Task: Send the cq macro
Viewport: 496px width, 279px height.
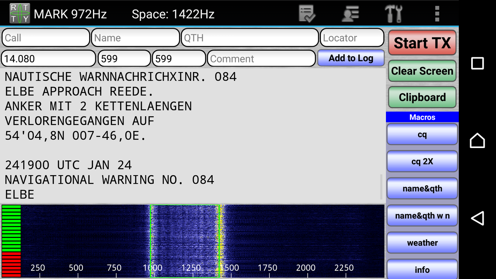Action: 422,134
